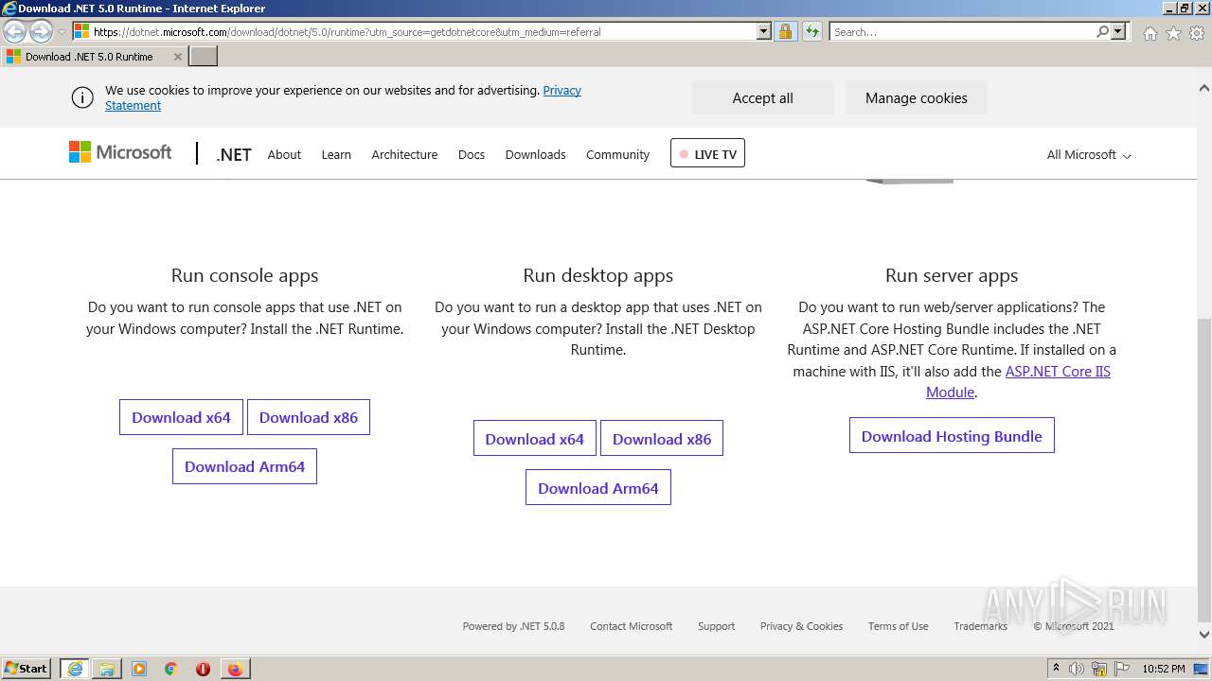Open the Terms of Use footer link

point(898,626)
